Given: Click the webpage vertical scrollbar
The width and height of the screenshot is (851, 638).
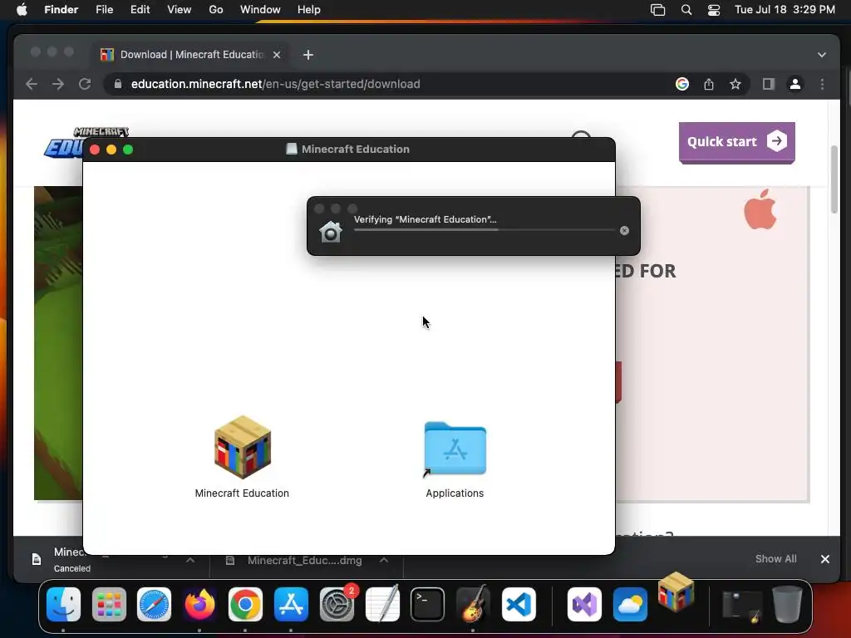Looking at the screenshot, I should tap(834, 179).
